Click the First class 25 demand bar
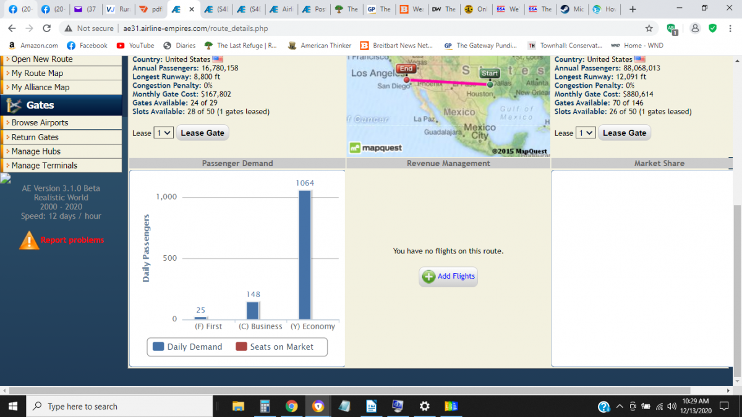This screenshot has height=417, width=742. pos(200,318)
